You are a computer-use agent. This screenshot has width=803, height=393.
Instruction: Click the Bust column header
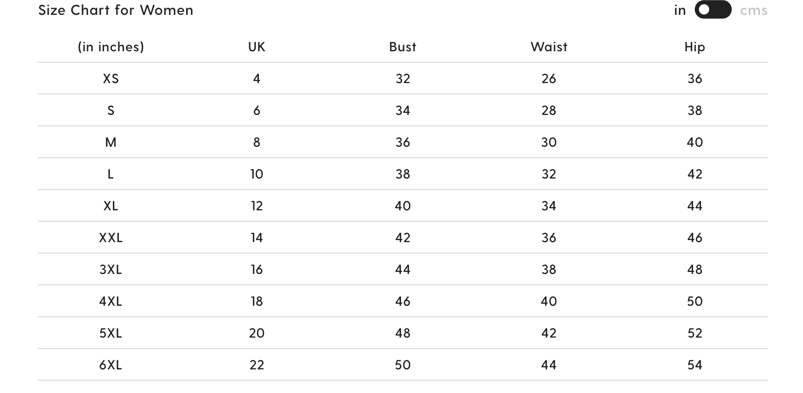click(x=403, y=47)
